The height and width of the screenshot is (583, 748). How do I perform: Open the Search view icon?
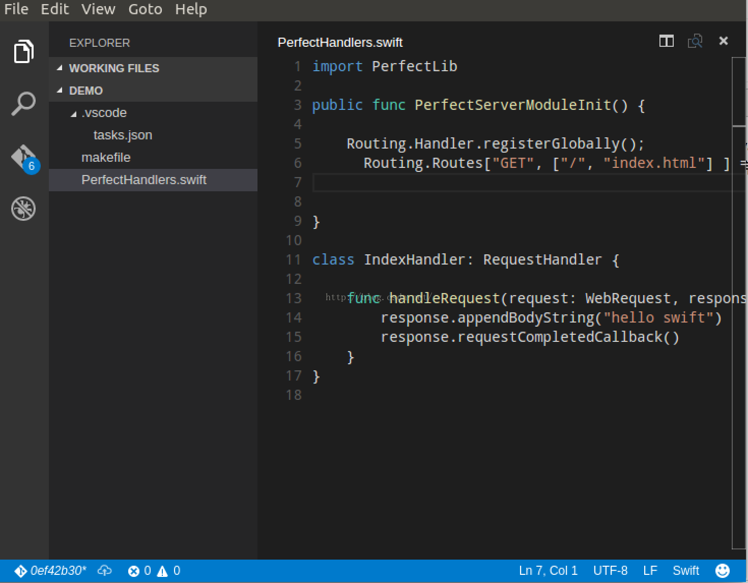coord(23,104)
